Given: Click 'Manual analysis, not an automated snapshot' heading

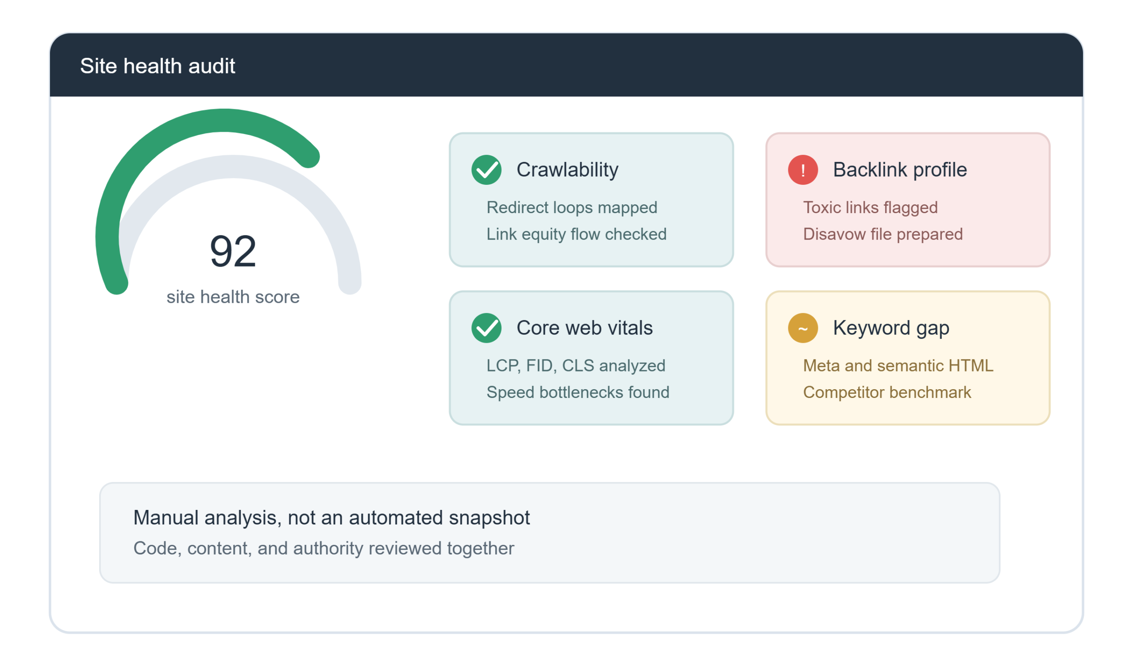Looking at the screenshot, I should [x=332, y=518].
